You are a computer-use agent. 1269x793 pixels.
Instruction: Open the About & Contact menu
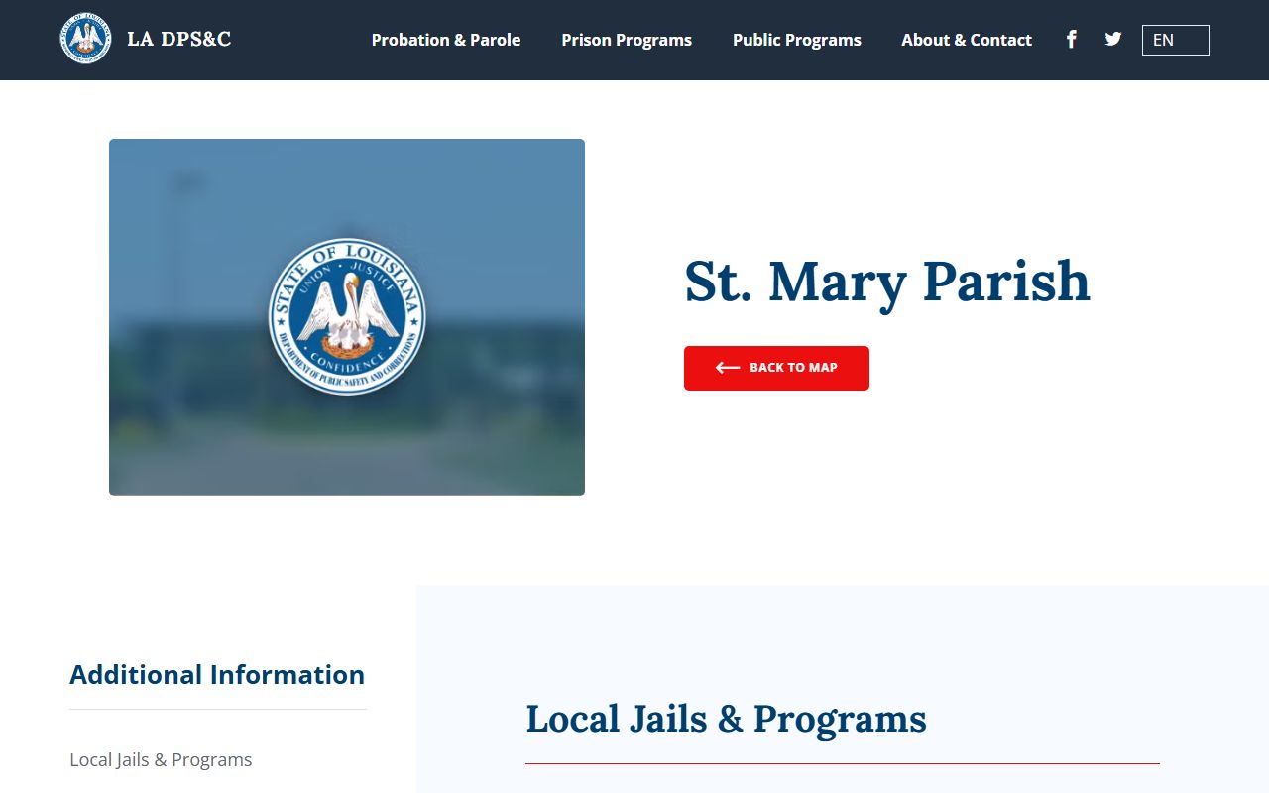coord(967,40)
